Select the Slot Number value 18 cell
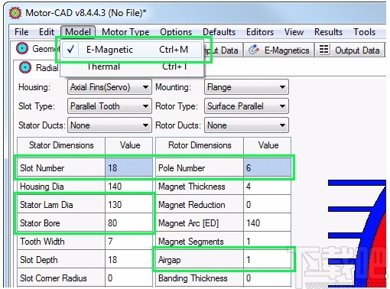The image size is (390, 289). (128, 167)
